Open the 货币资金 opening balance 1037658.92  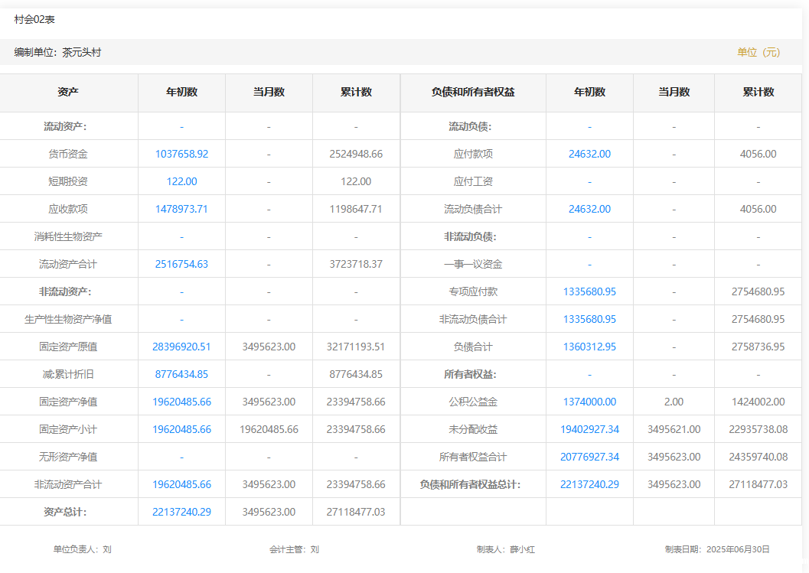click(x=181, y=154)
